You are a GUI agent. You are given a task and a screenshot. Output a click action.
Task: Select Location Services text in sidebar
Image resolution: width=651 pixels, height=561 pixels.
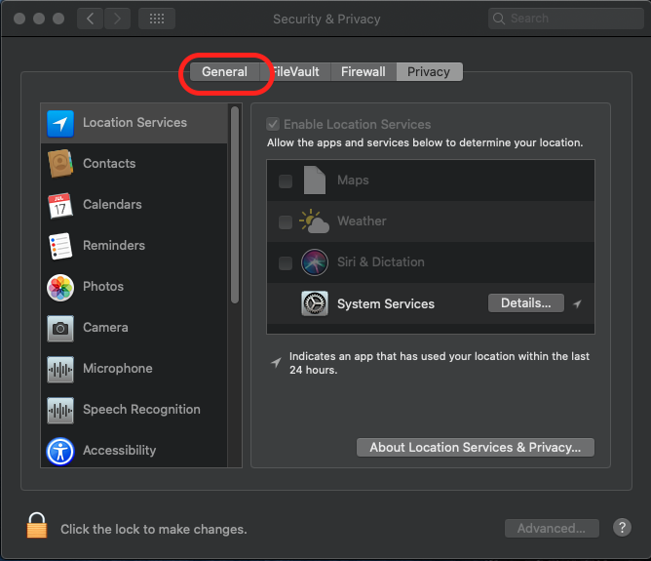pos(134,123)
